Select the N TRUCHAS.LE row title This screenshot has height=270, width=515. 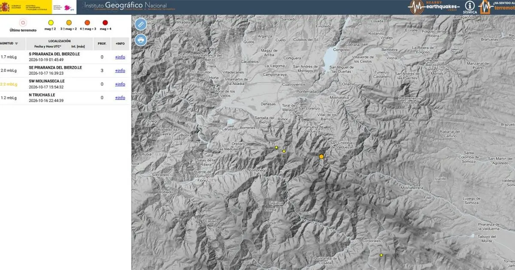pos(42,95)
